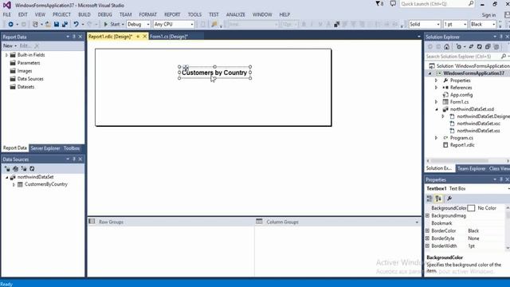Select Form1.cs in Solution Explorer
Viewport: 510px width, 287px height.
[459, 102]
